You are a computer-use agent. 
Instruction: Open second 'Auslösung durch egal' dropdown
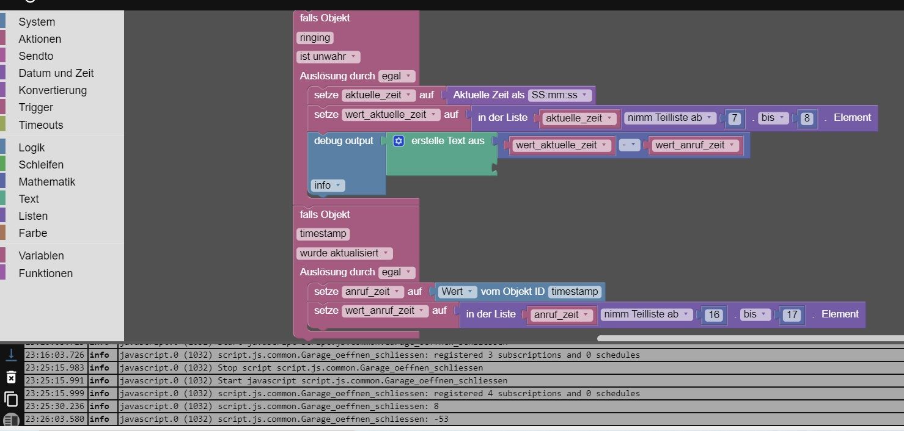pos(397,272)
